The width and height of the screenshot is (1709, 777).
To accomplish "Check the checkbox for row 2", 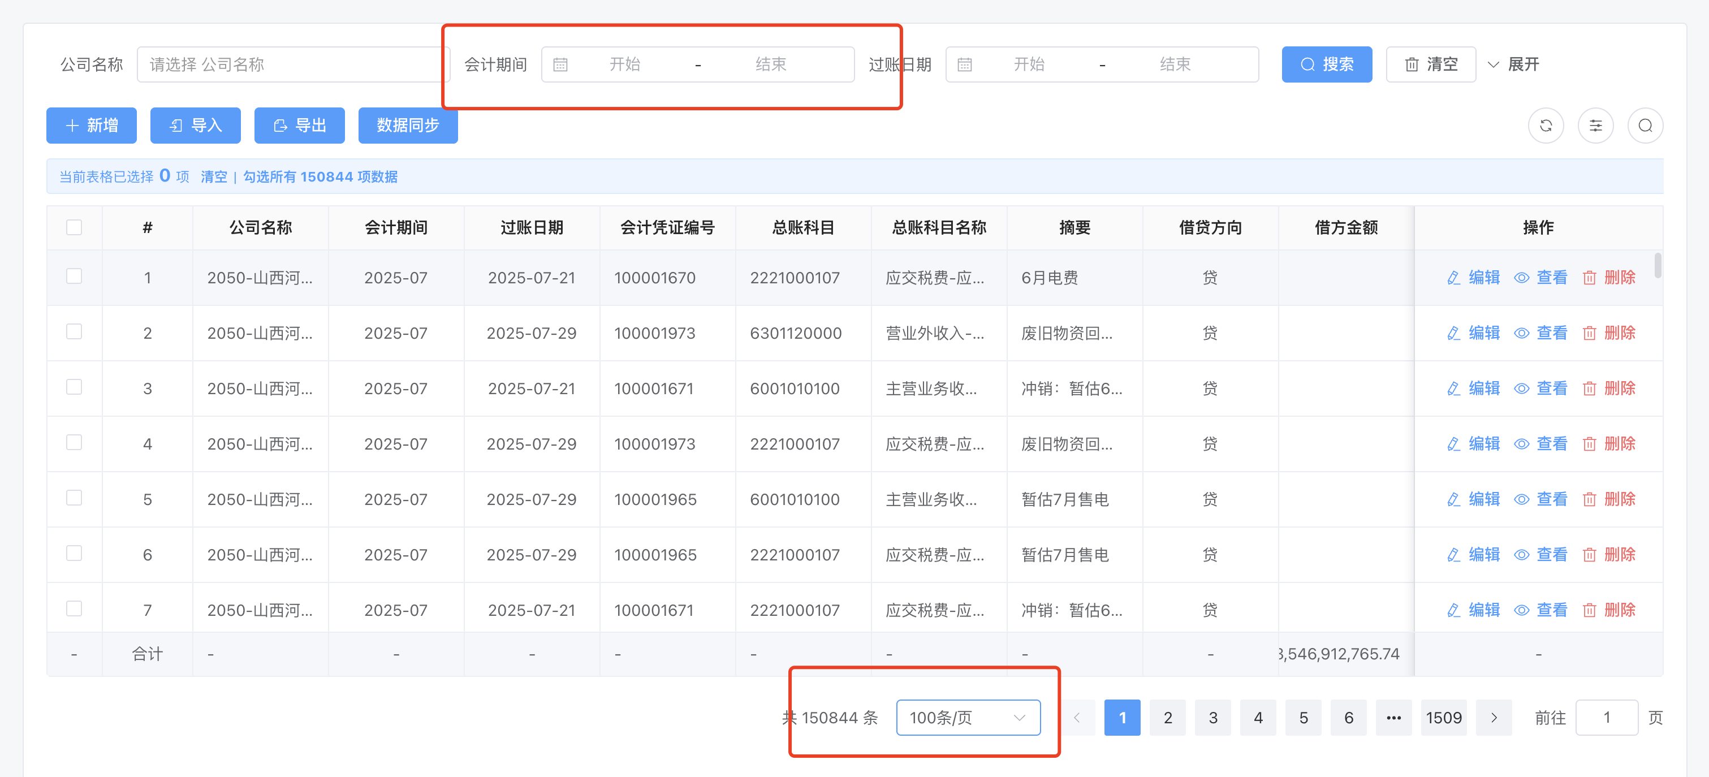I will tap(74, 332).
